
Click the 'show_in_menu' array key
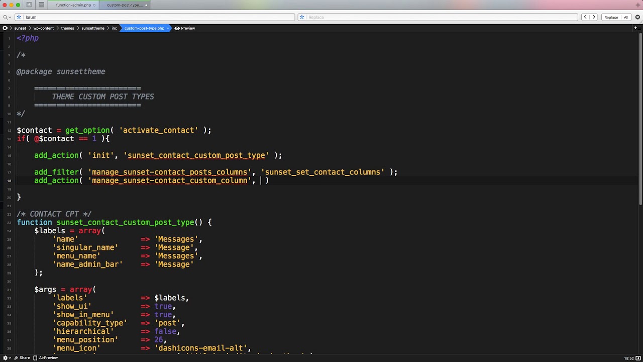coord(83,315)
